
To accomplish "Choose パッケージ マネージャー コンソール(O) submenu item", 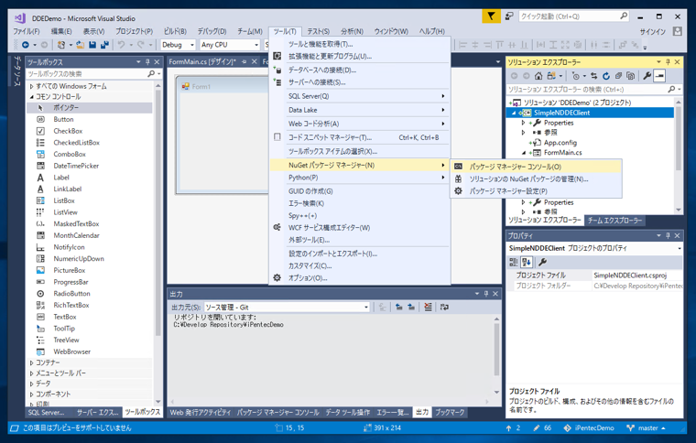I will 536,167.
